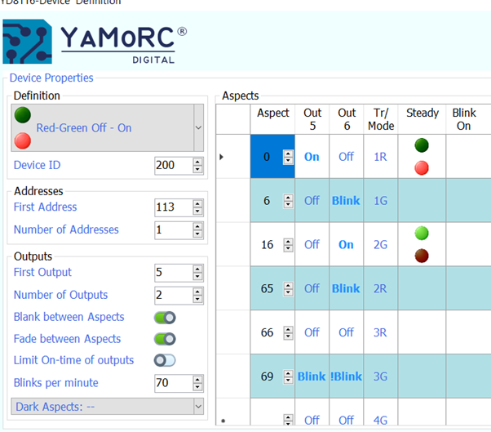Viewport: 491px width, 432px height.
Task: Click the Out 6 column header
Action: click(347, 119)
